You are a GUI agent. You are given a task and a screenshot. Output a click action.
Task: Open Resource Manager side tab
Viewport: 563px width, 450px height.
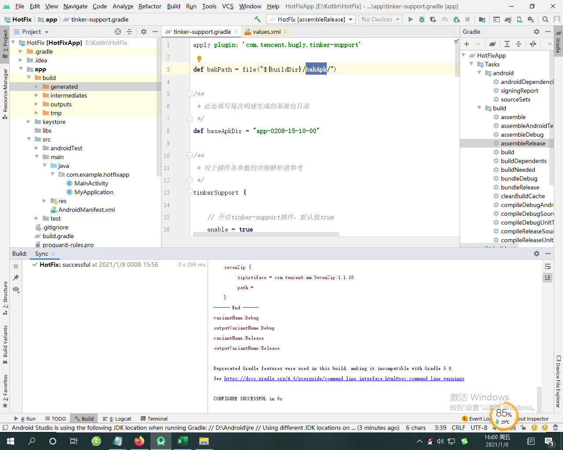[5, 94]
